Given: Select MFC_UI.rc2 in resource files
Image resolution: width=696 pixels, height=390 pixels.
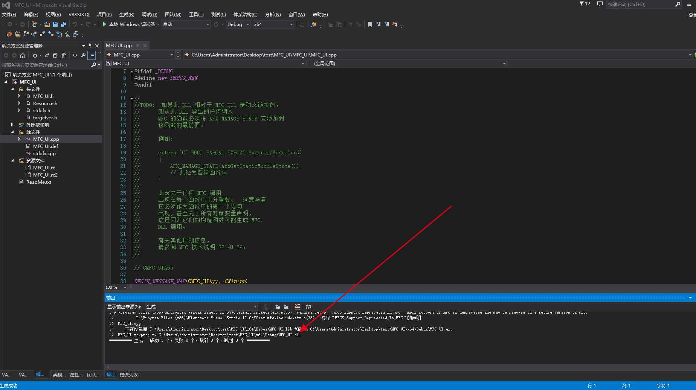Looking at the screenshot, I should tap(45, 175).
